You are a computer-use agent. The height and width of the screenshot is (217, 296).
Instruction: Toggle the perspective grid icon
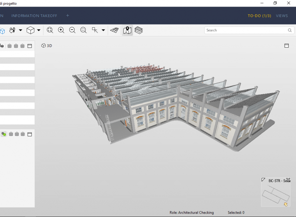click(115, 30)
